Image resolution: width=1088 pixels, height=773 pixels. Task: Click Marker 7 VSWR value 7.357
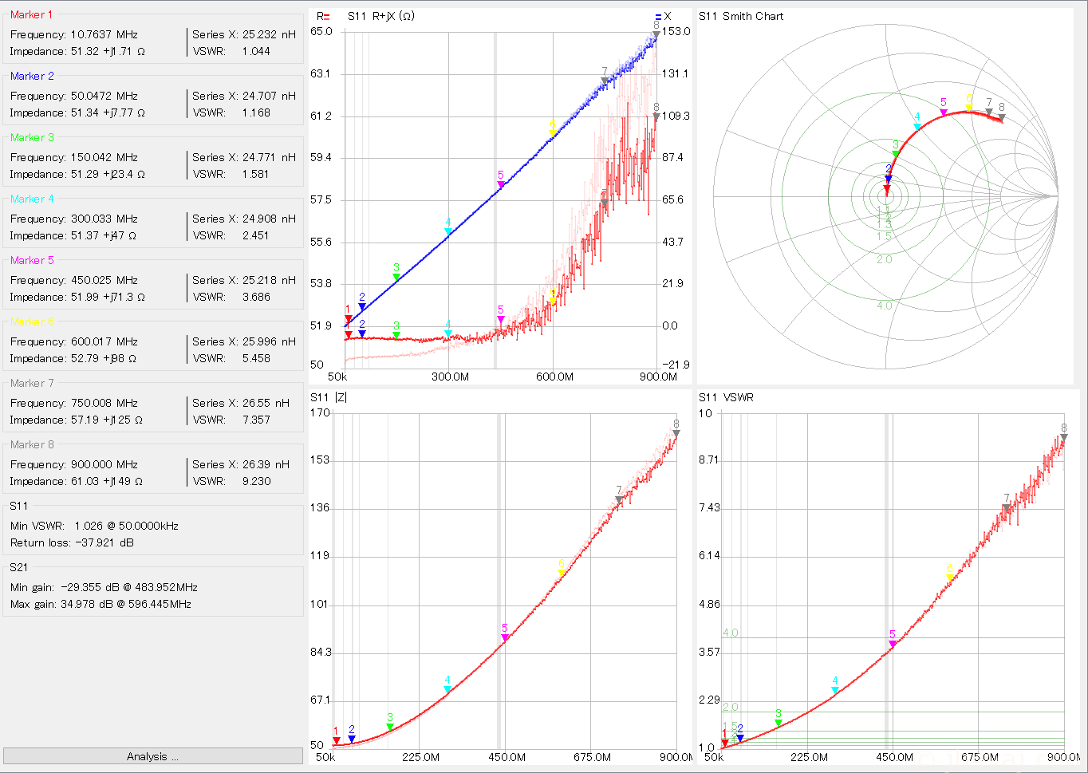point(256,420)
